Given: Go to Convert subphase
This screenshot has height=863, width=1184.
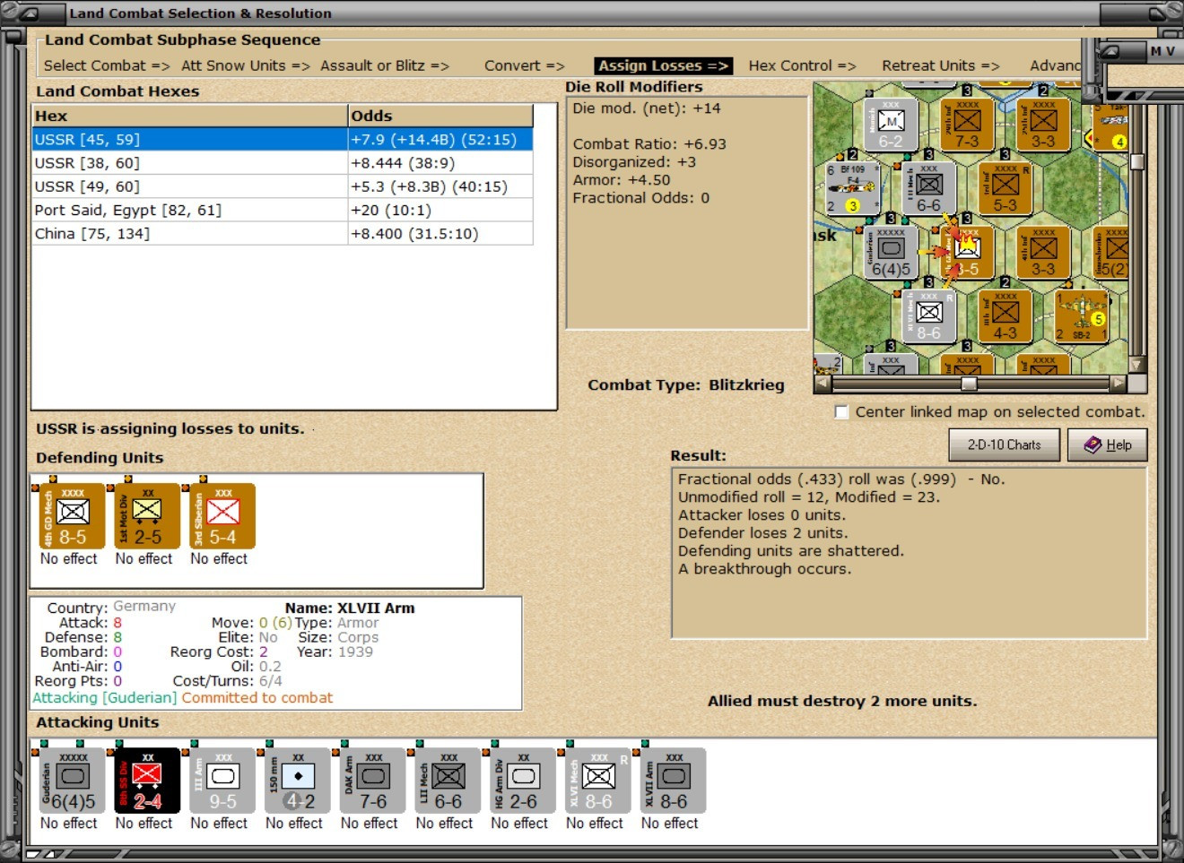Looking at the screenshot, I should tap(525, 65).
